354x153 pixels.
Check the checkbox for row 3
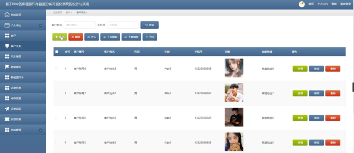click(x=56, y=118)
